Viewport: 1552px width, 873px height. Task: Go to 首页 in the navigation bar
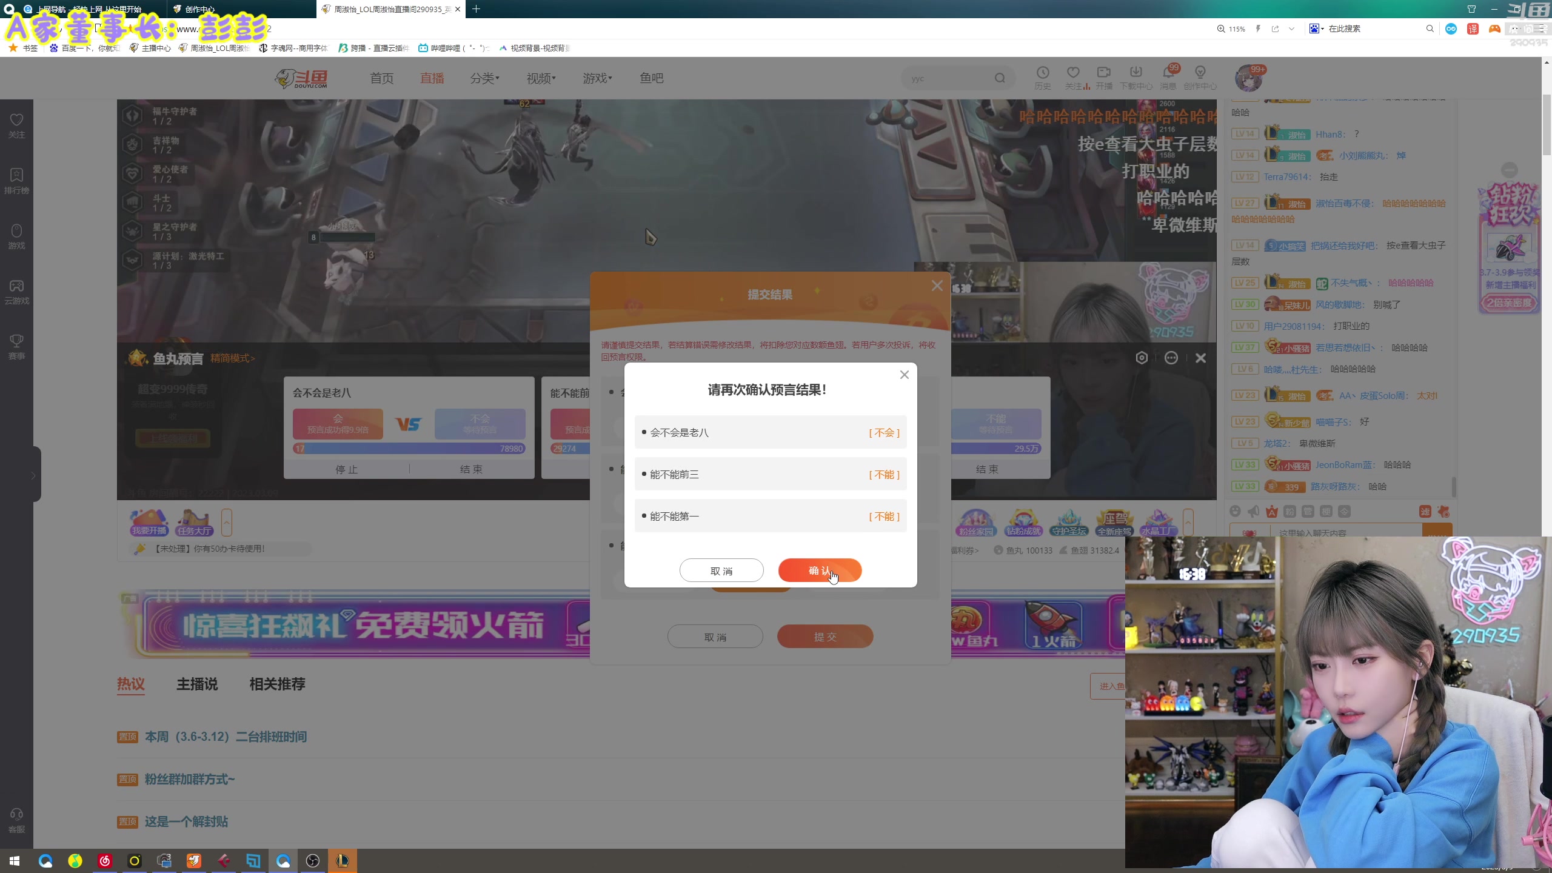382,78
